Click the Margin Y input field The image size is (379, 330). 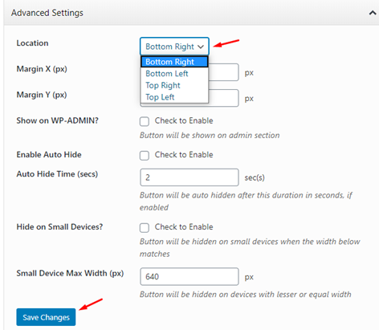coord(223,98)
